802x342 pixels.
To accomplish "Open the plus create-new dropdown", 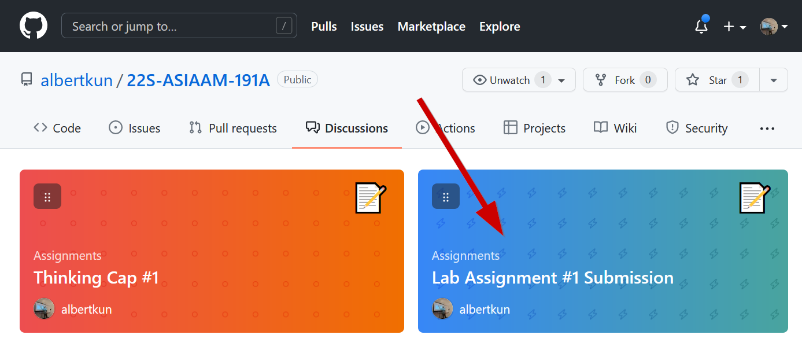I will click(734, 27).
